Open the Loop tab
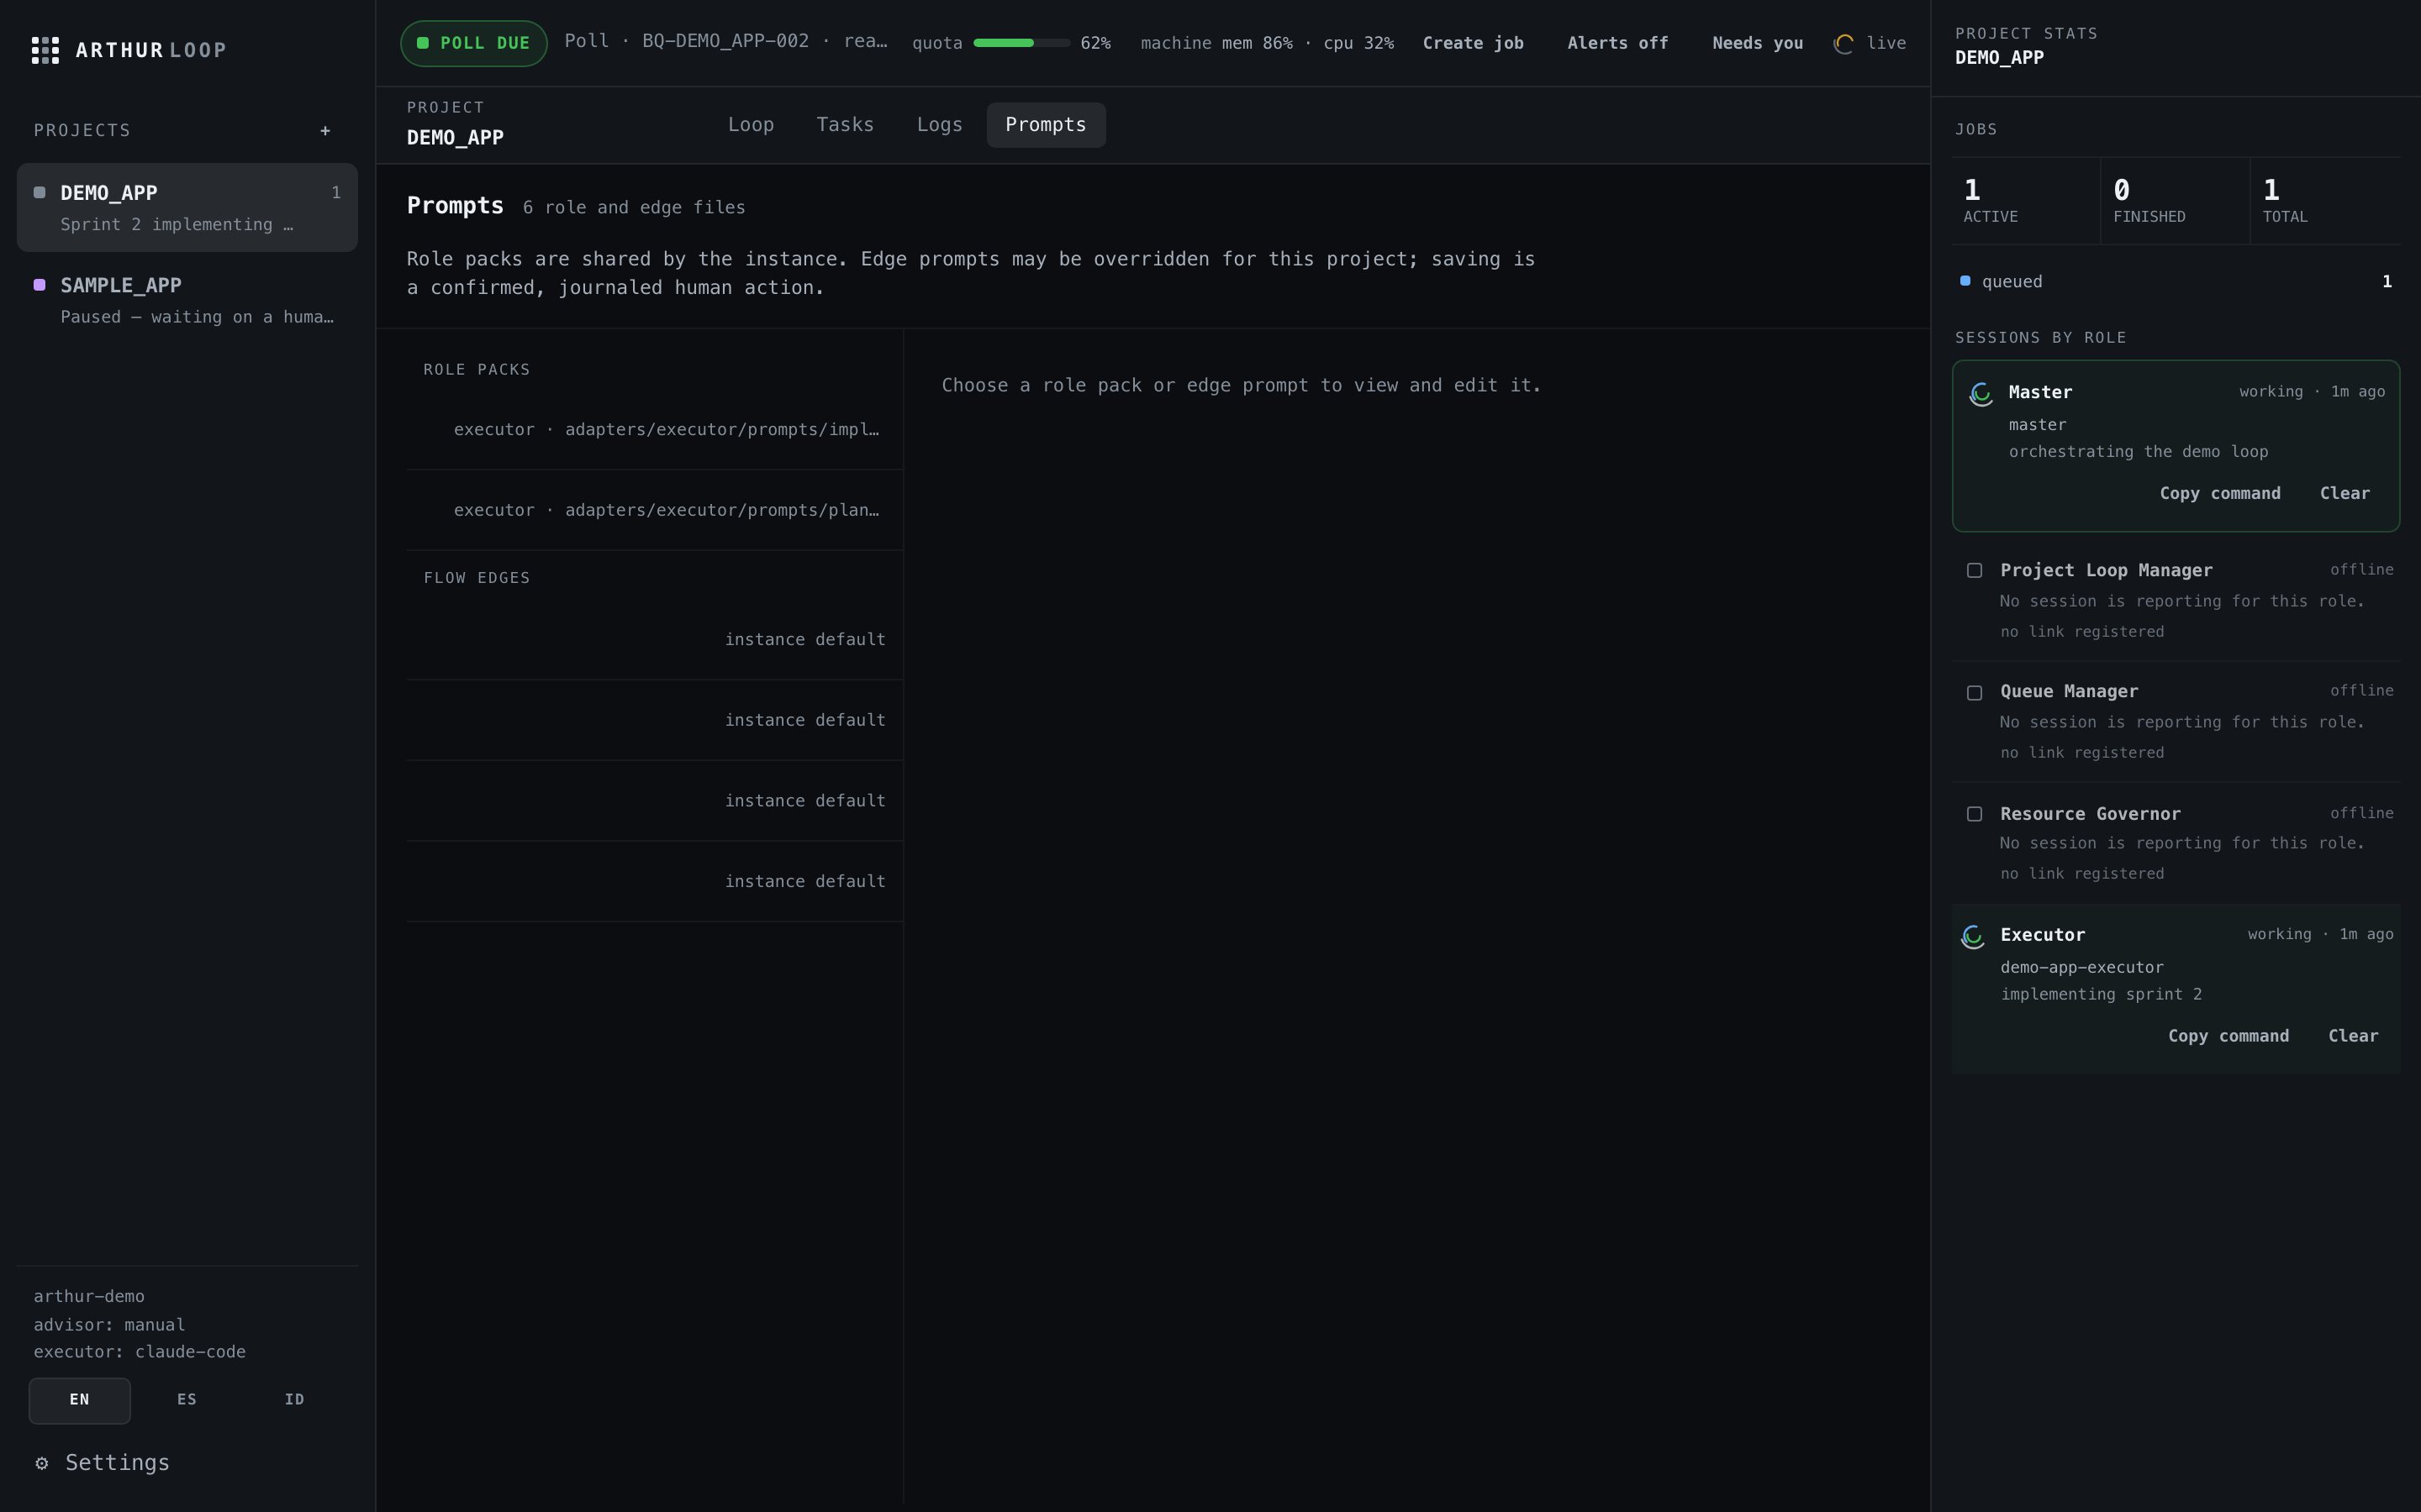This screenshot has width=2421, height=1512. (752, 125)
